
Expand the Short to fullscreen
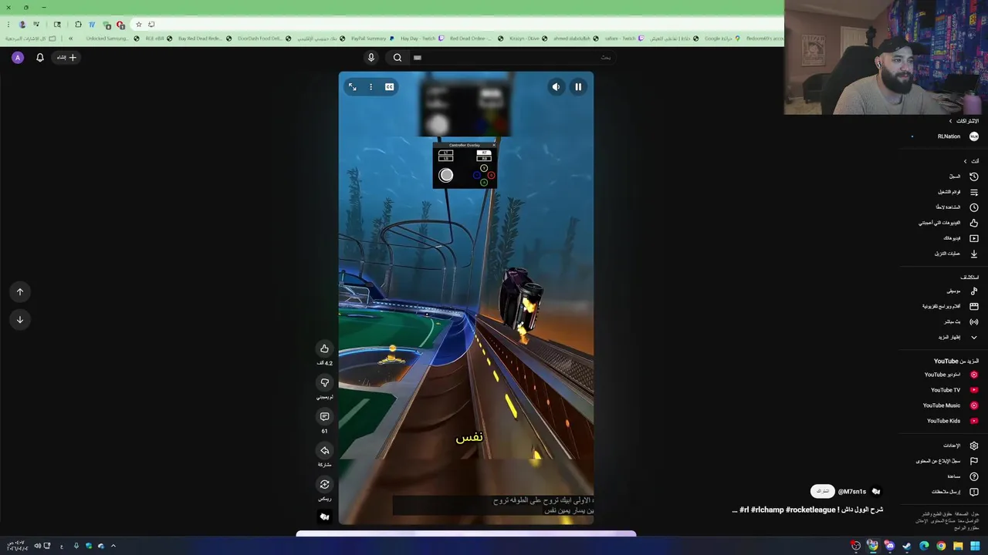pos(352,87)
